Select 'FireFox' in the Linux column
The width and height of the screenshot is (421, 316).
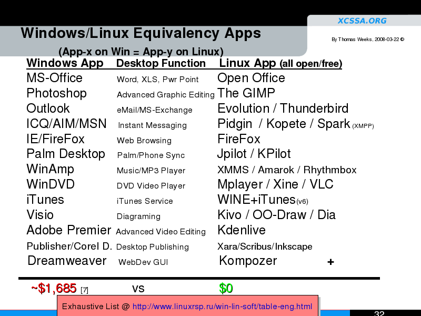point(239,139)
